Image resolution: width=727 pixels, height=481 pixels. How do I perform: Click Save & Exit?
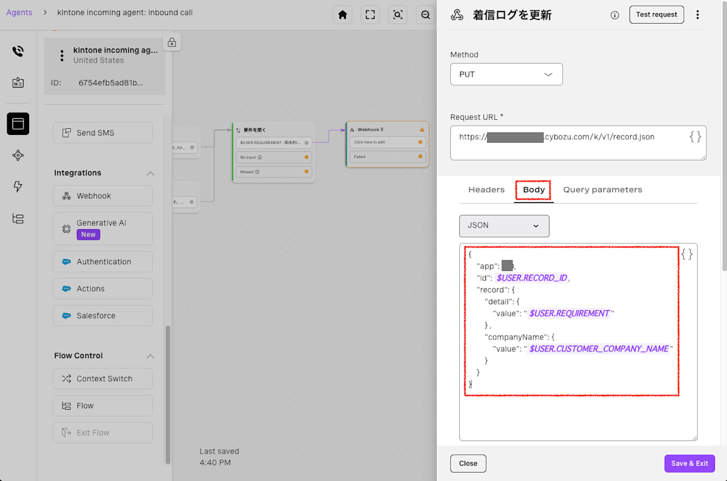coord(689,463)
